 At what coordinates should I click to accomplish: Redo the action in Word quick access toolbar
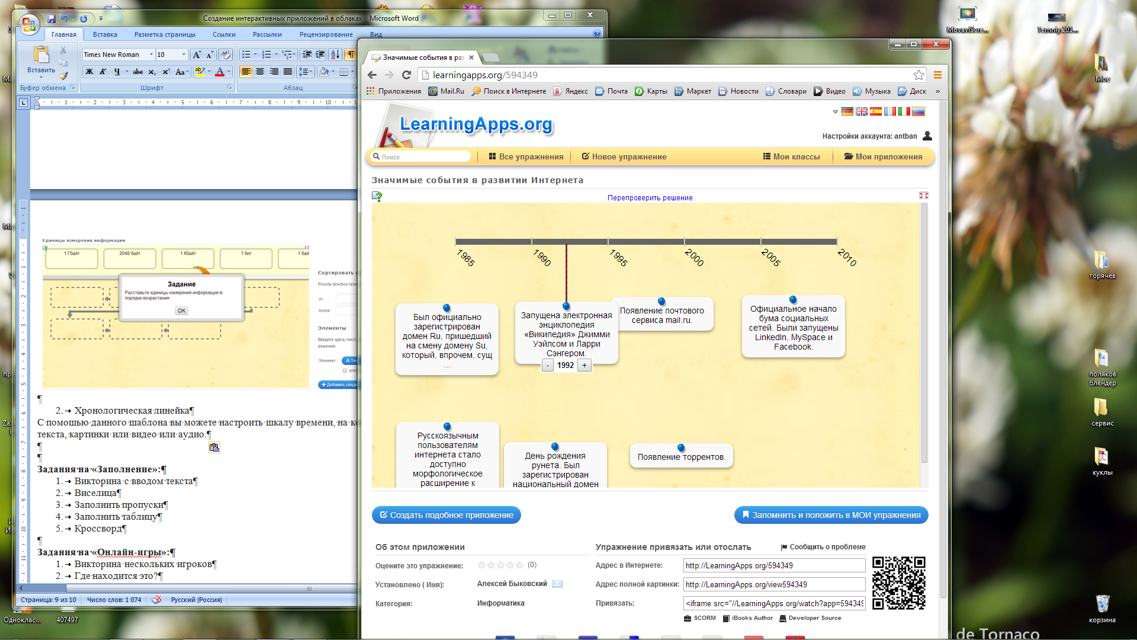[83, 19]
